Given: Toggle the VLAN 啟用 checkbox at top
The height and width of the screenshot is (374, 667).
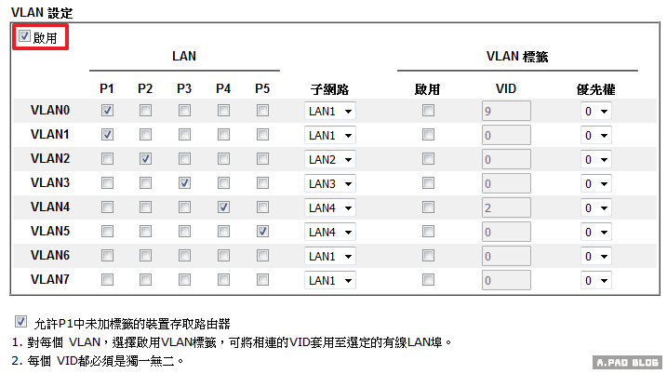Looking at the screenshot, I should point(24,37).
